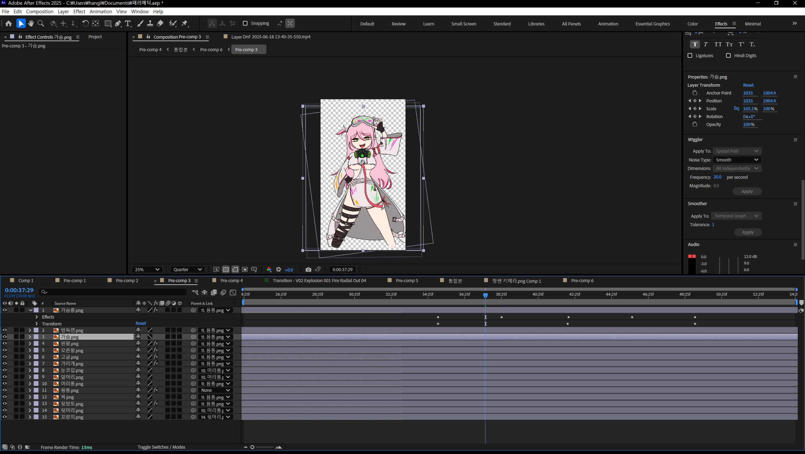Open the Quarter resolution dropdown
This screenshot has height=454, width=805.
tap(187, 270)
